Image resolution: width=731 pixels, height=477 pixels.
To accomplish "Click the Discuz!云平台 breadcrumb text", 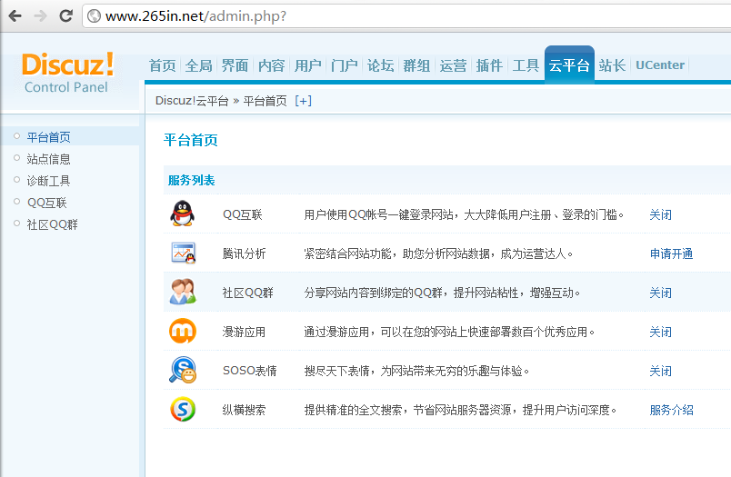I will (192, 101).
